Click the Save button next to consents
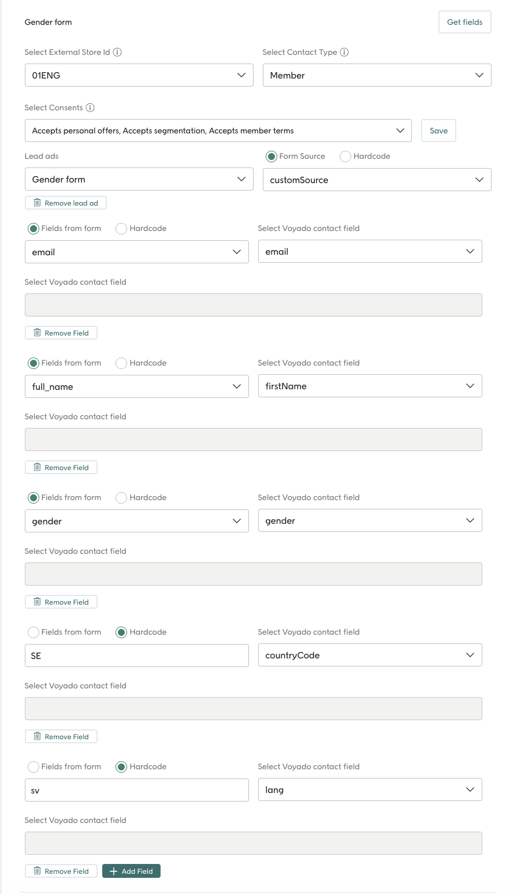The height and width of the screenshot is (894, 521). [x=438, y=131]
